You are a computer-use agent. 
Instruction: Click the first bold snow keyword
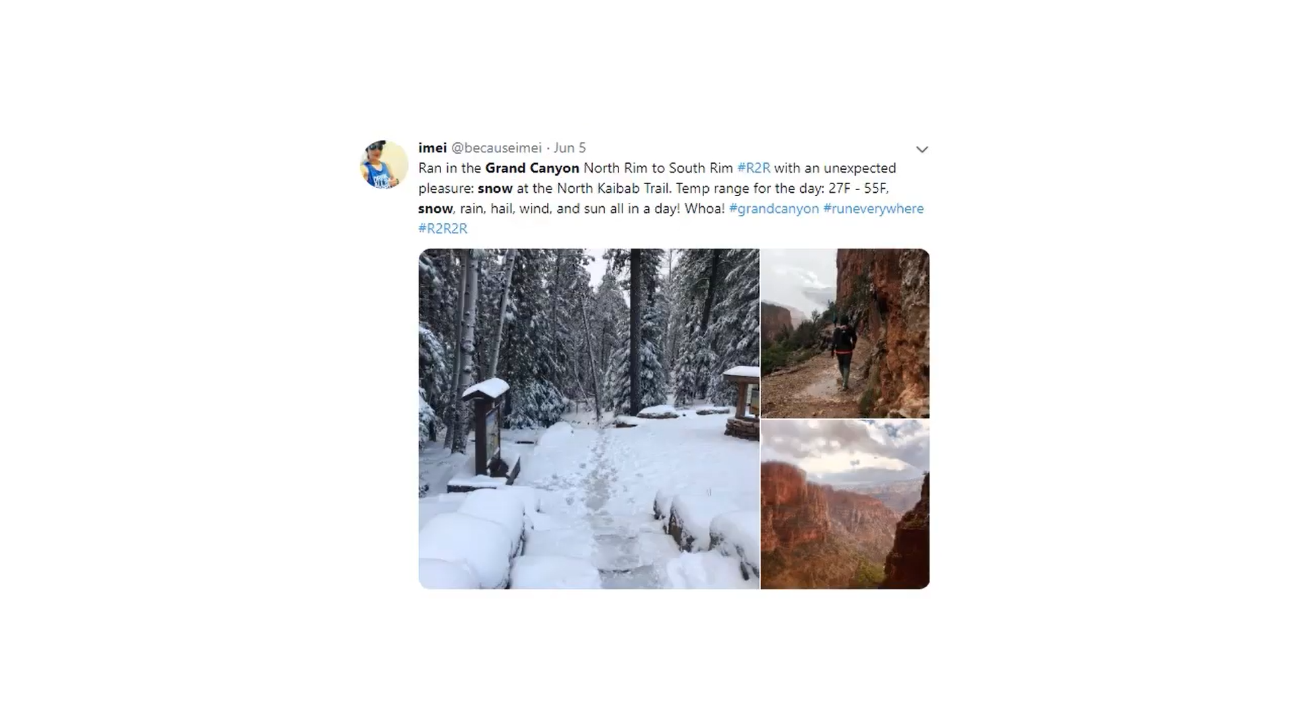pos(495,188)
